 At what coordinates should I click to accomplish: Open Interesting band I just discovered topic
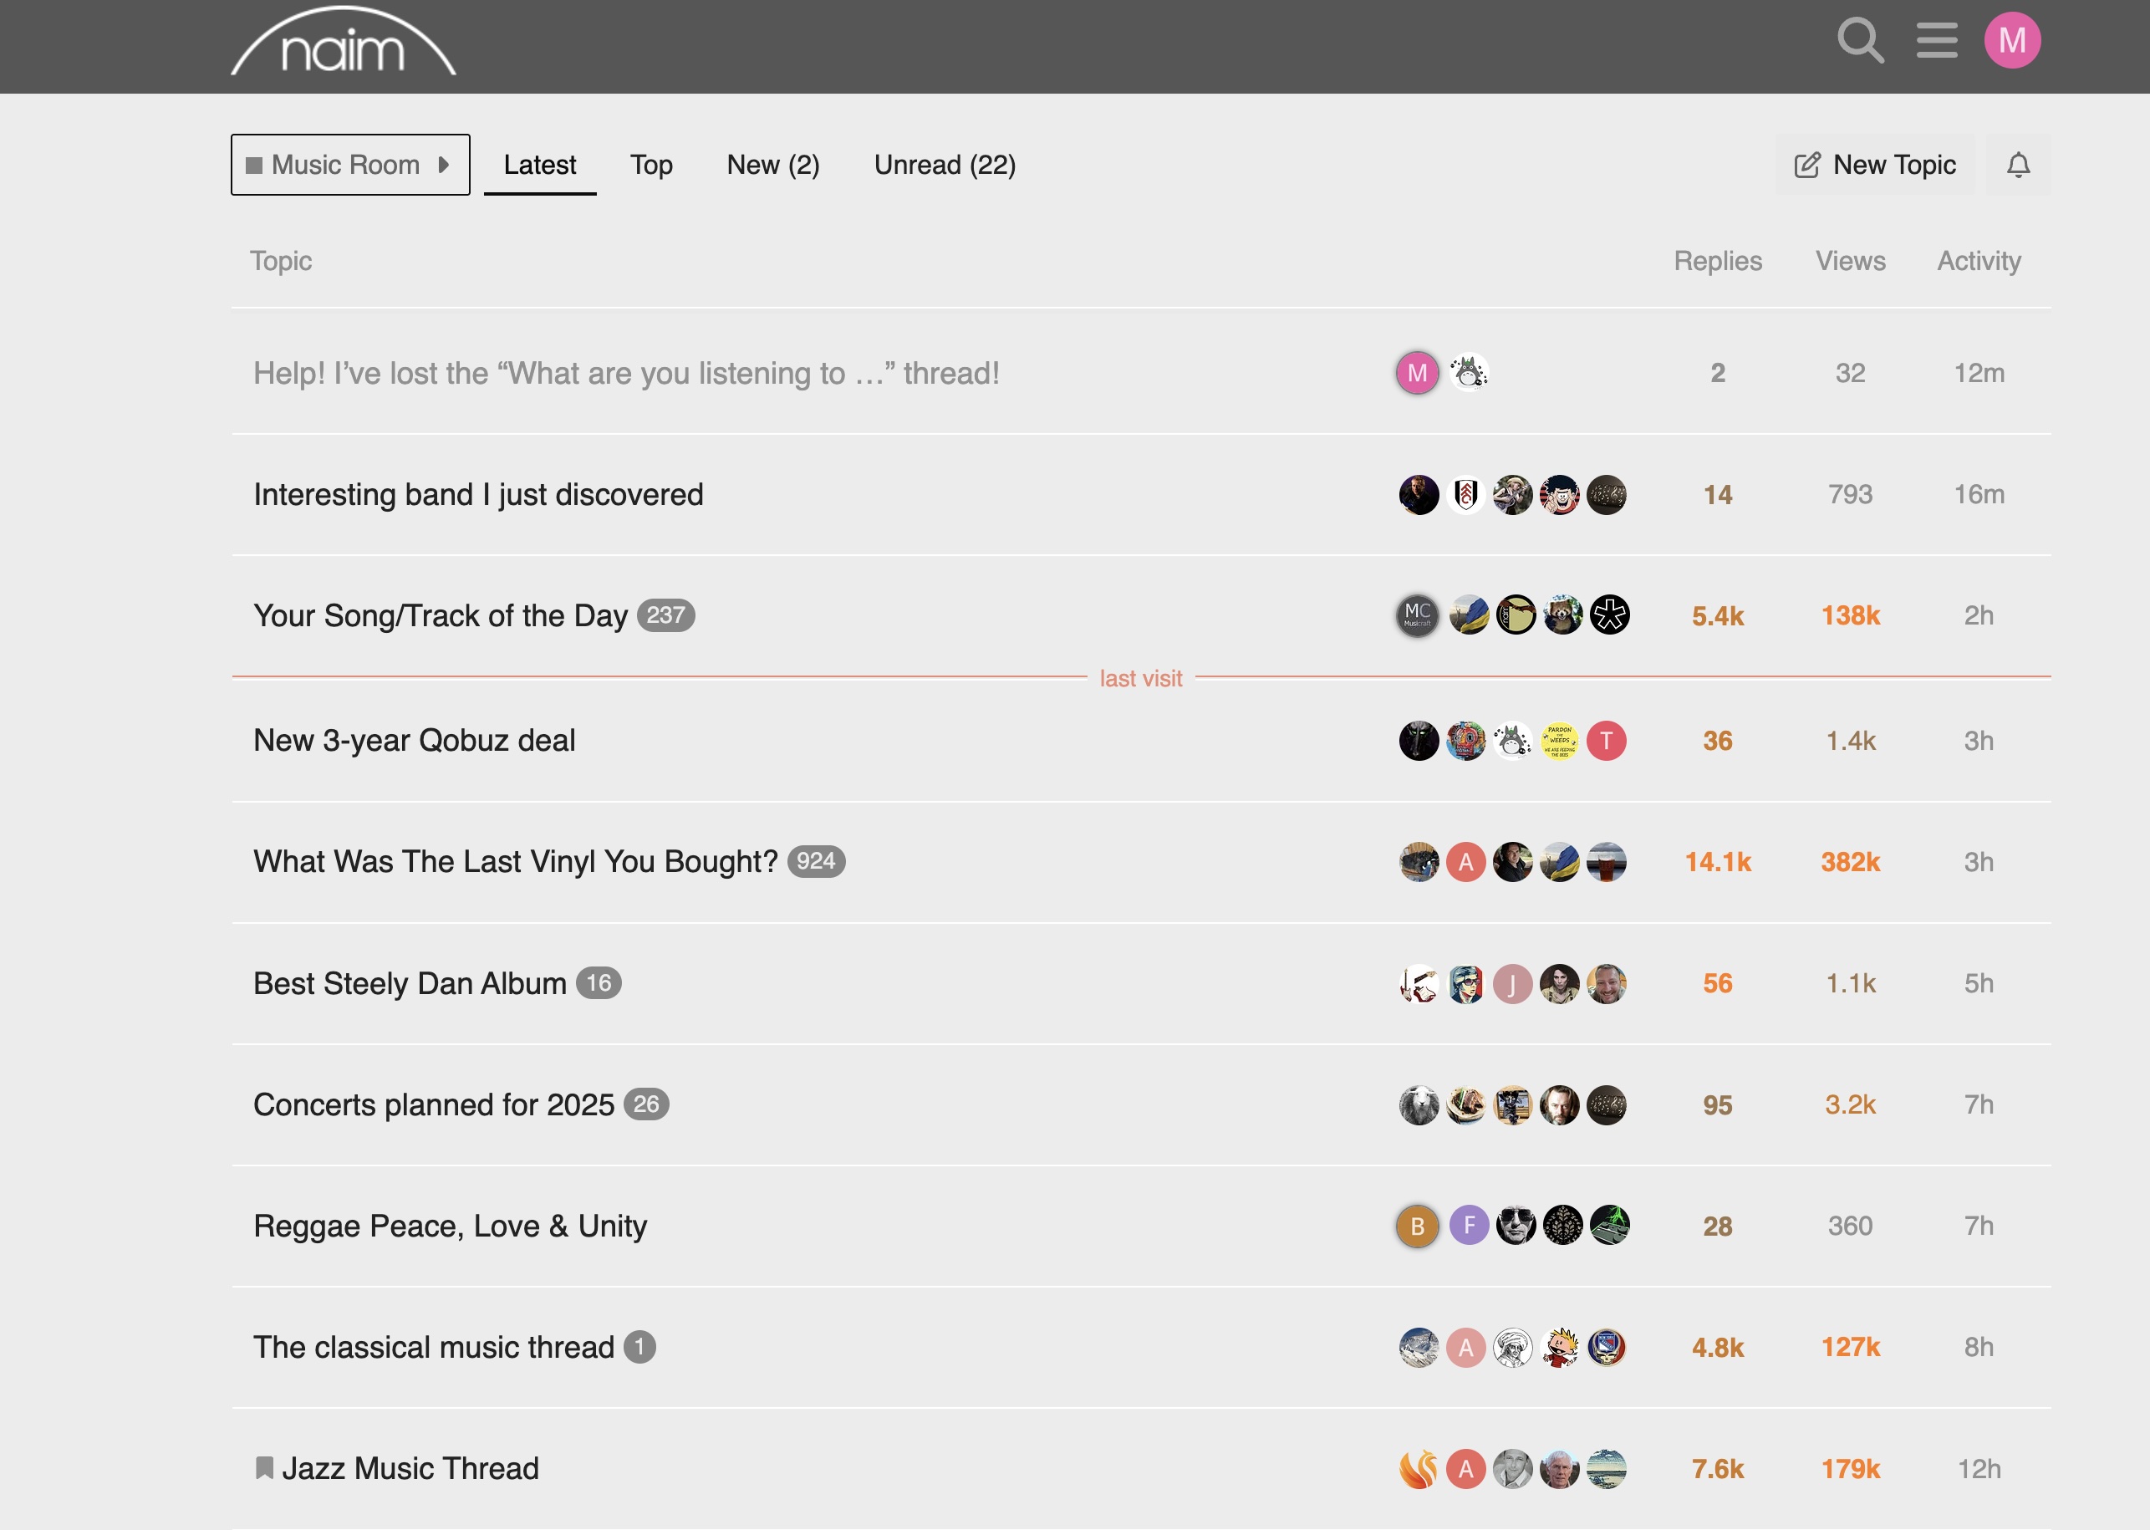coord(477,495)
